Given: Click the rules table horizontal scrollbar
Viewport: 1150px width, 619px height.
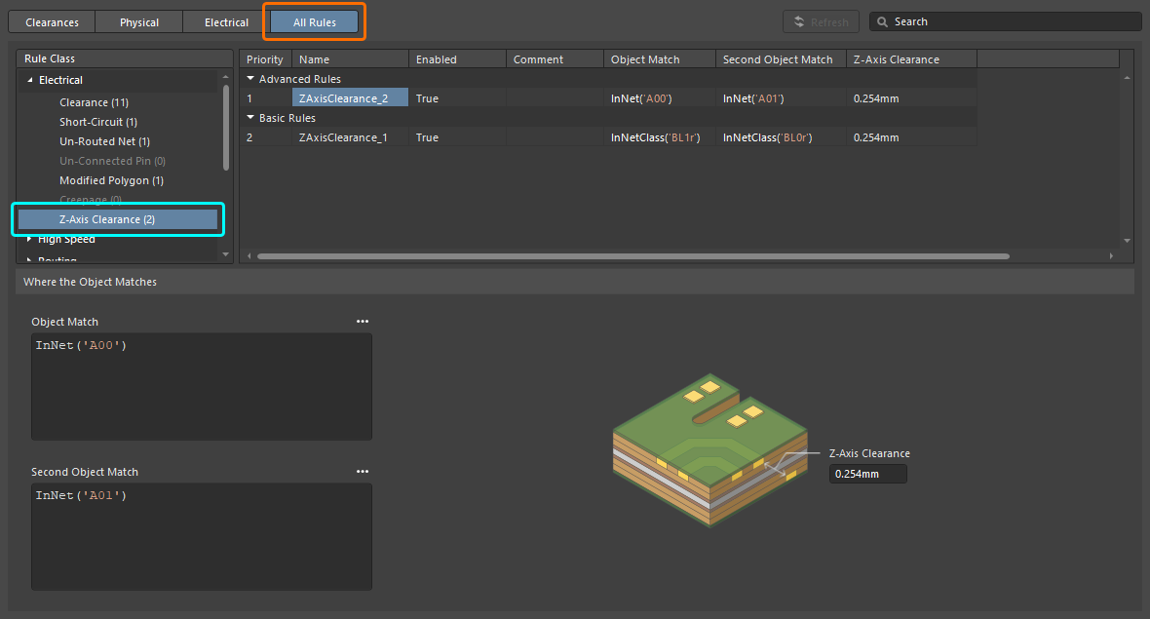Looking at the screenshot, I should [x=633, y=256].
